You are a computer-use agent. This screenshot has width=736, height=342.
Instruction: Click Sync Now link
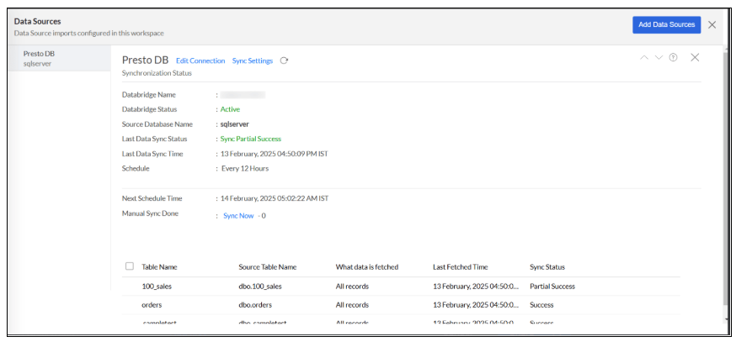tap(238, 216)
